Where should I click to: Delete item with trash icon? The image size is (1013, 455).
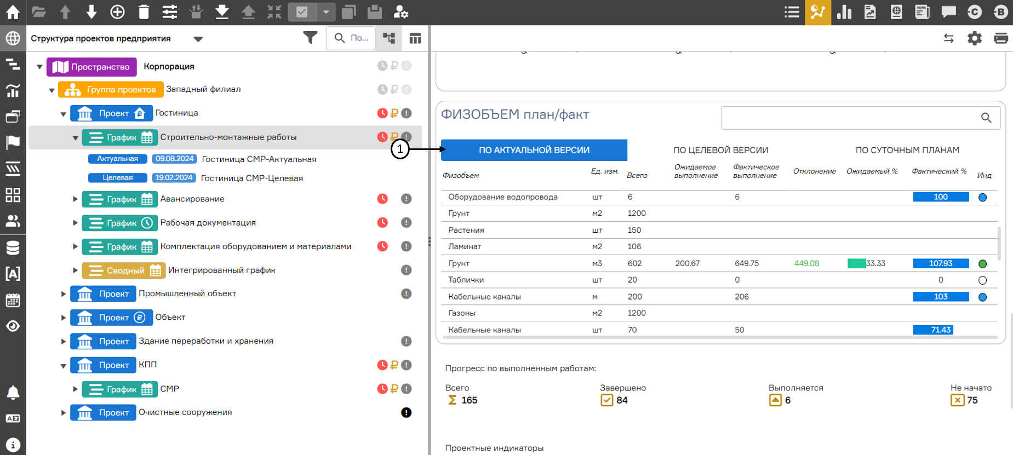pos(144,11)
